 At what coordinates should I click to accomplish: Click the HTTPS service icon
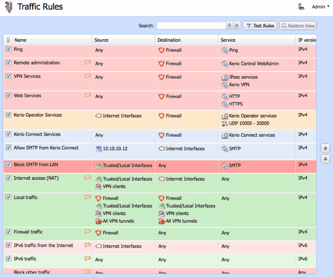(x=225, y=104)
